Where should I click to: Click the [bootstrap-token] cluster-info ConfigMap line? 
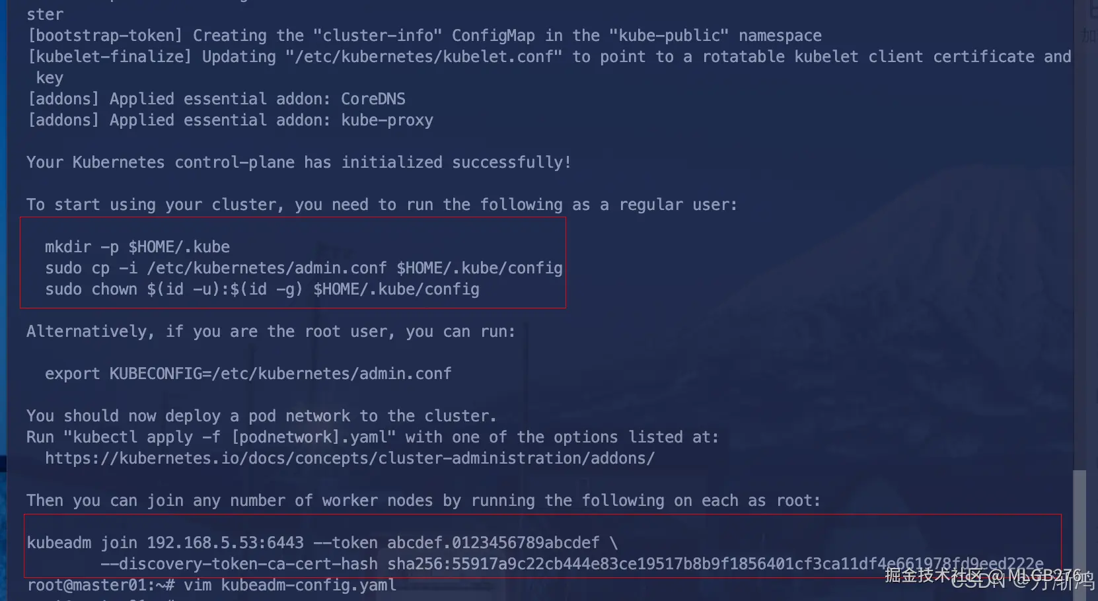click(x=425, y=36)
